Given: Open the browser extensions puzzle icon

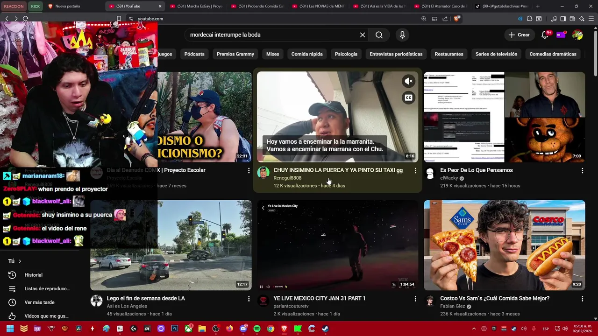Looking at the screenshot, I should 529,19.
